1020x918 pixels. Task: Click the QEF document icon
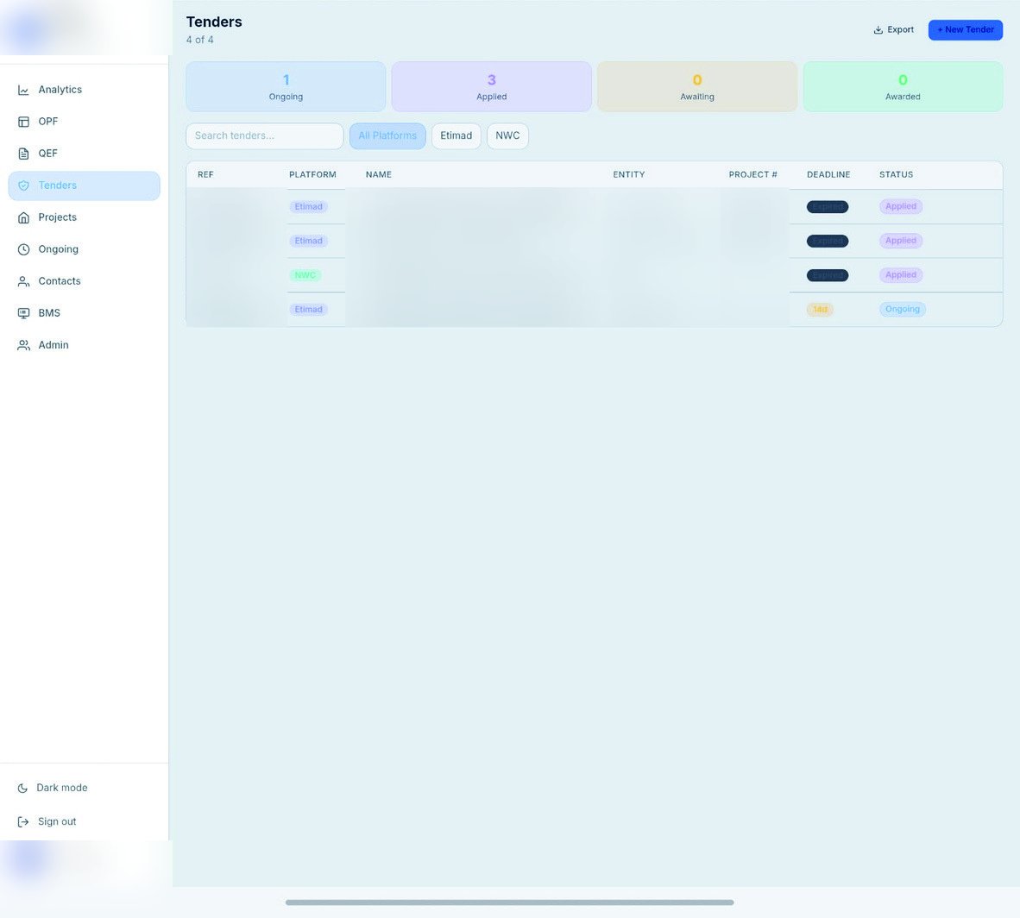(x=23, y=154)
